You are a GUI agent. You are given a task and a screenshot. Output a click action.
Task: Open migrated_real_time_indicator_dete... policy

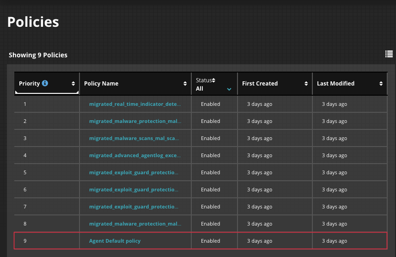(x=135, y=104)
